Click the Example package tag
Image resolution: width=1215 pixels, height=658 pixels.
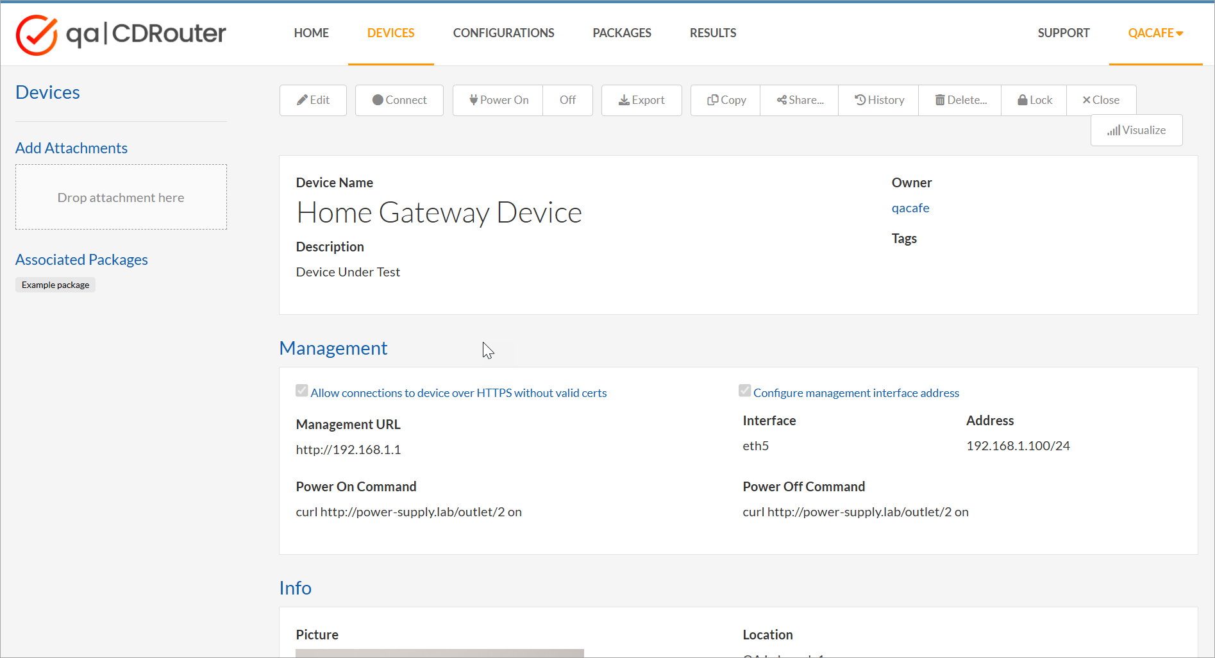tap(56, 285)
